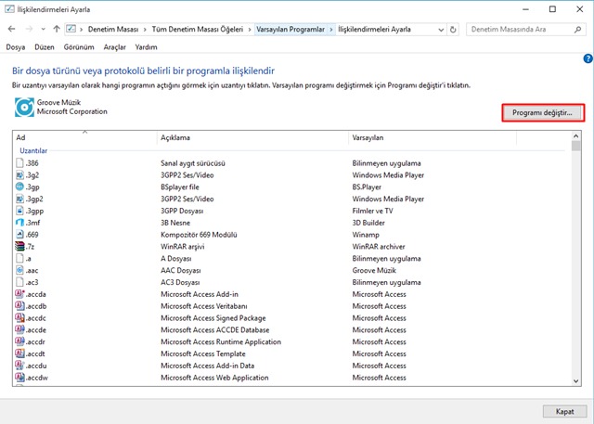Select the .aac file icon

19,270
